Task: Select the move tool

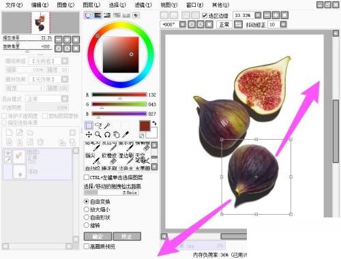Action: coord(89,135)
